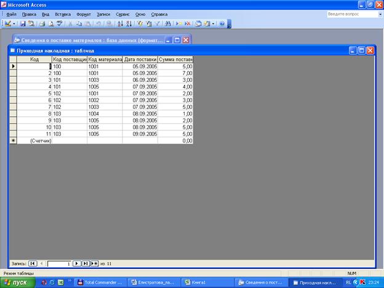Save the table with the Save icon

(x=23, y=24)
